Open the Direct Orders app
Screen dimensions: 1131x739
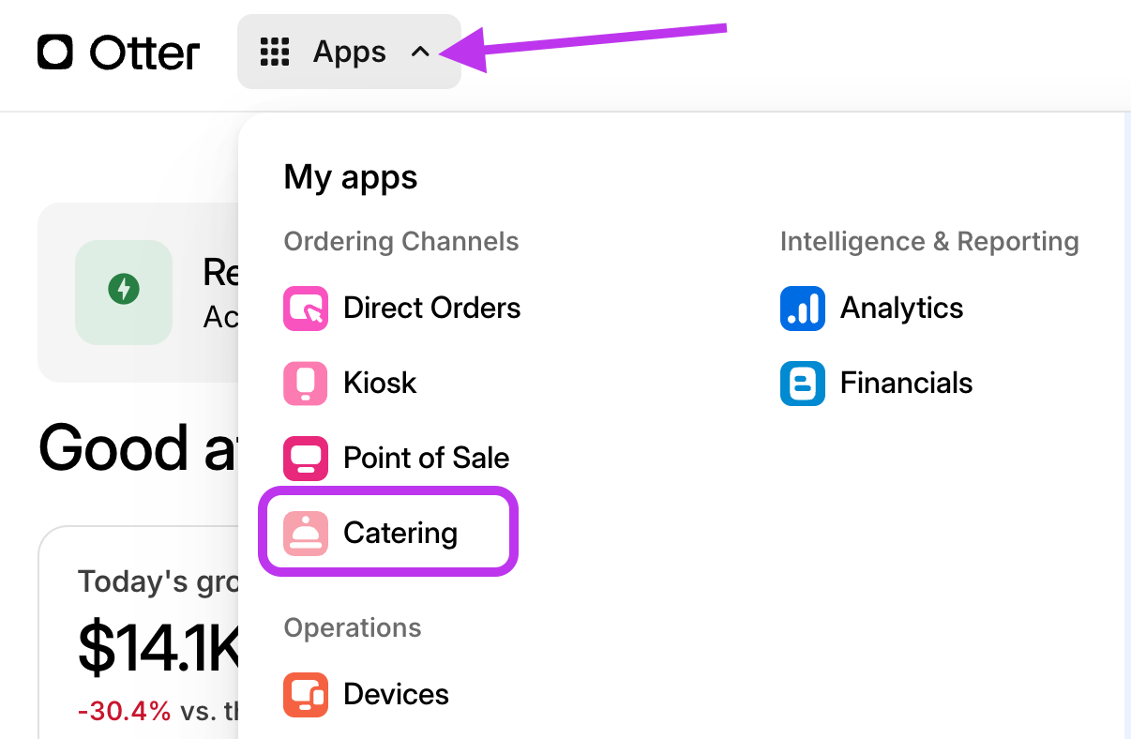(431, 308)
